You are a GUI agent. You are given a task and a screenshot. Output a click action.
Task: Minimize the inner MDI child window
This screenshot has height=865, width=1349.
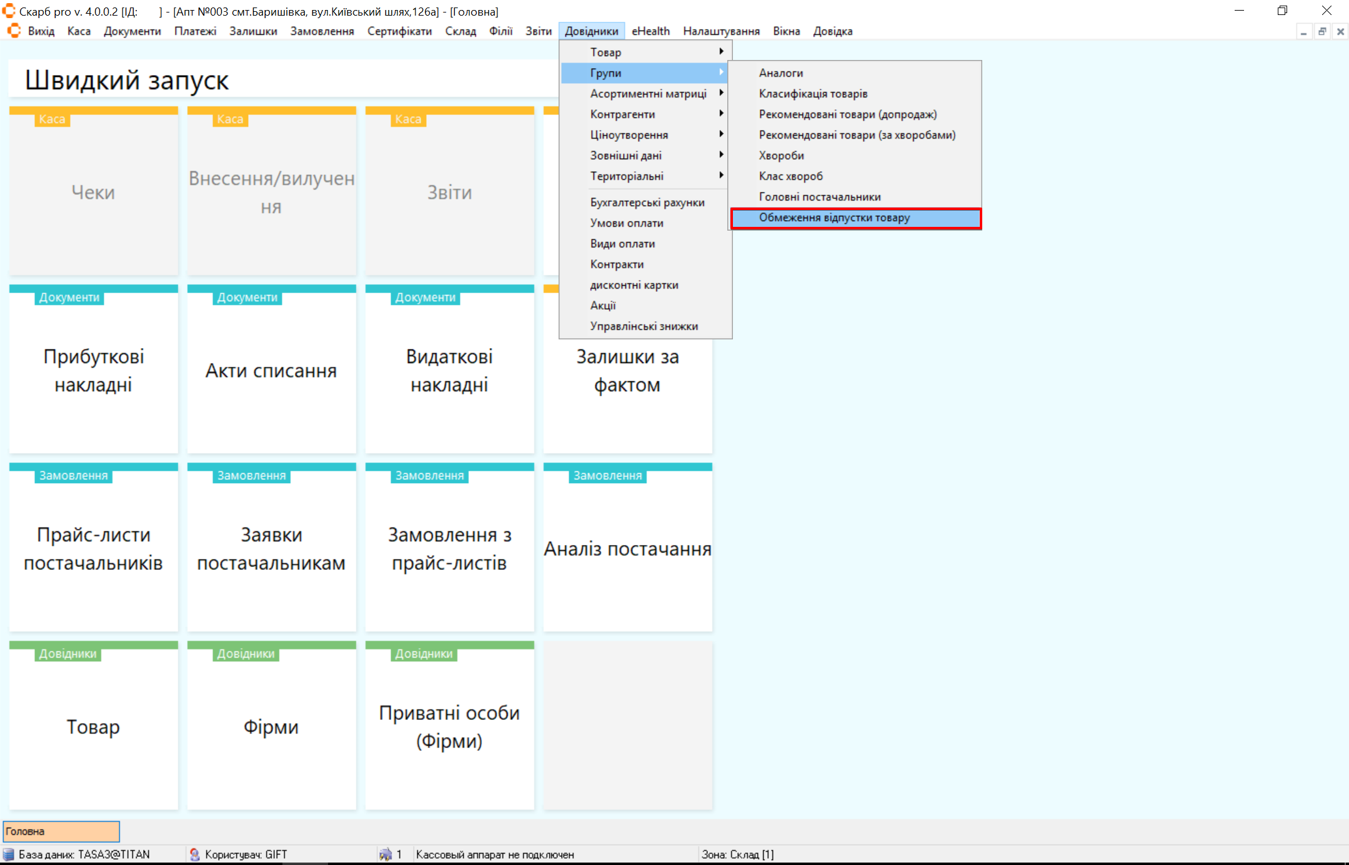(1303, 31)
